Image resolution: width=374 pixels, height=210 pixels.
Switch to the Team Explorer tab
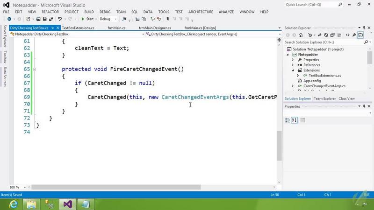pyautogui.click(x=324, y=98)
